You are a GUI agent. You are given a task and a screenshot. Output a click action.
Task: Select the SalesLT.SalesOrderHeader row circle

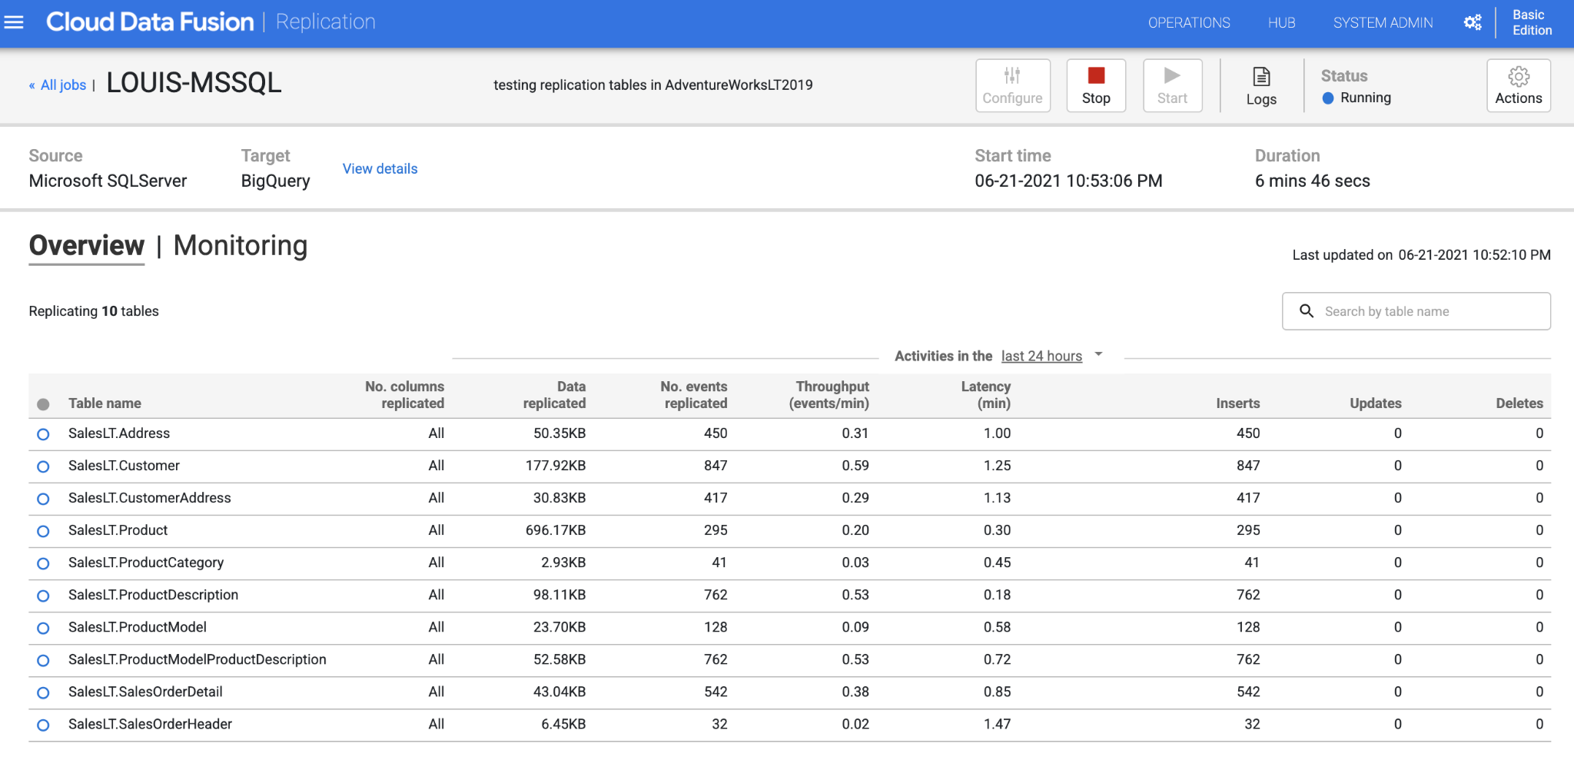43,725
